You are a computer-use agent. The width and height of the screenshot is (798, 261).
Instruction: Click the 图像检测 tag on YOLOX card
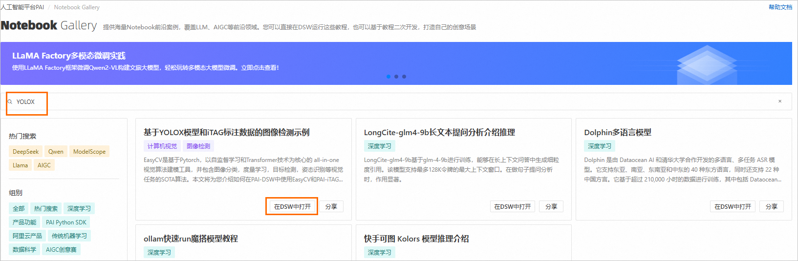click(x=198, y=146)
